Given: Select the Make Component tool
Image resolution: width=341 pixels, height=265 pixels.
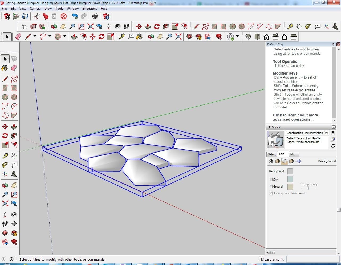Looking at the screenshot, I should point(14,59).
